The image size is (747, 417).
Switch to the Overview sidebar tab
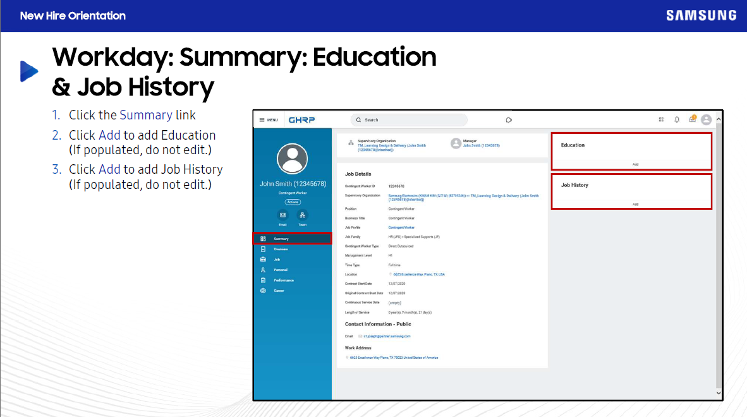pyautogui.click(x=281, y=249)
